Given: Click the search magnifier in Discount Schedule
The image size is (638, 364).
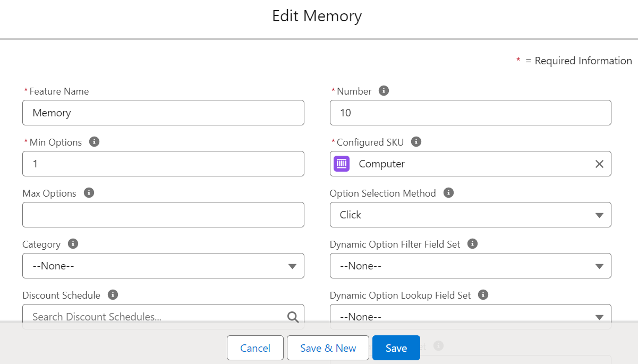Looking at the screenshot, I should 293,317.
